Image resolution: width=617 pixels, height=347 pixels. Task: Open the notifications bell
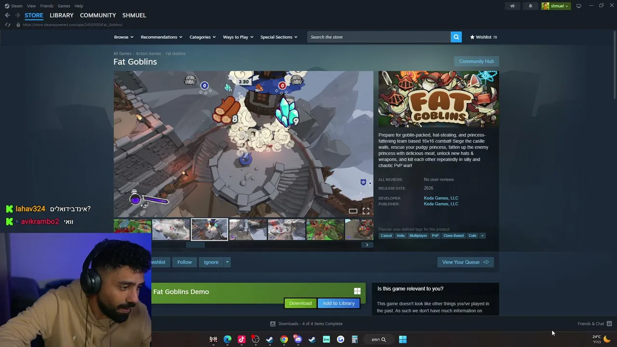[x=530, y=6]
